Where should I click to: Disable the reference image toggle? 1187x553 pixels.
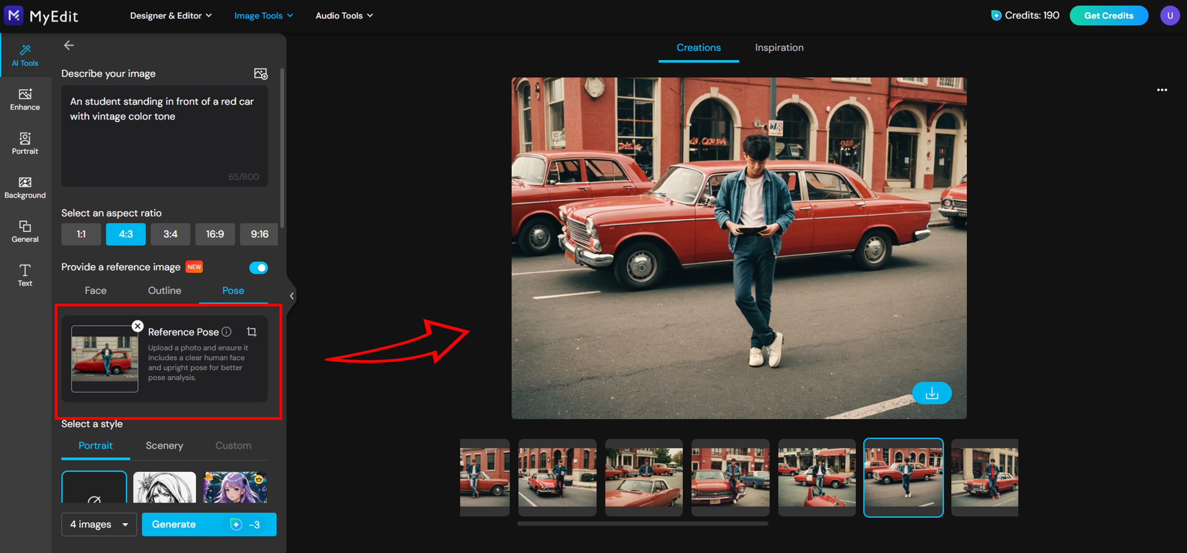click(x=258, y=267)
